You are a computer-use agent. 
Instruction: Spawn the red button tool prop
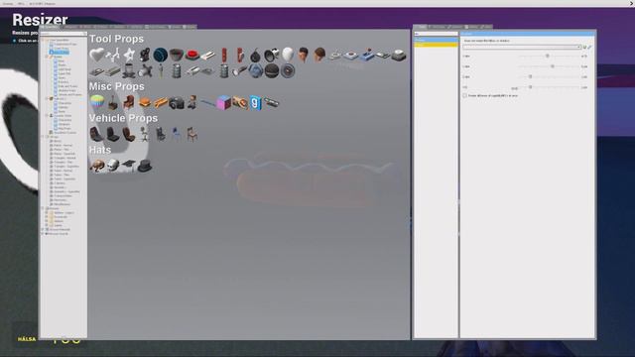click(192, 55)
